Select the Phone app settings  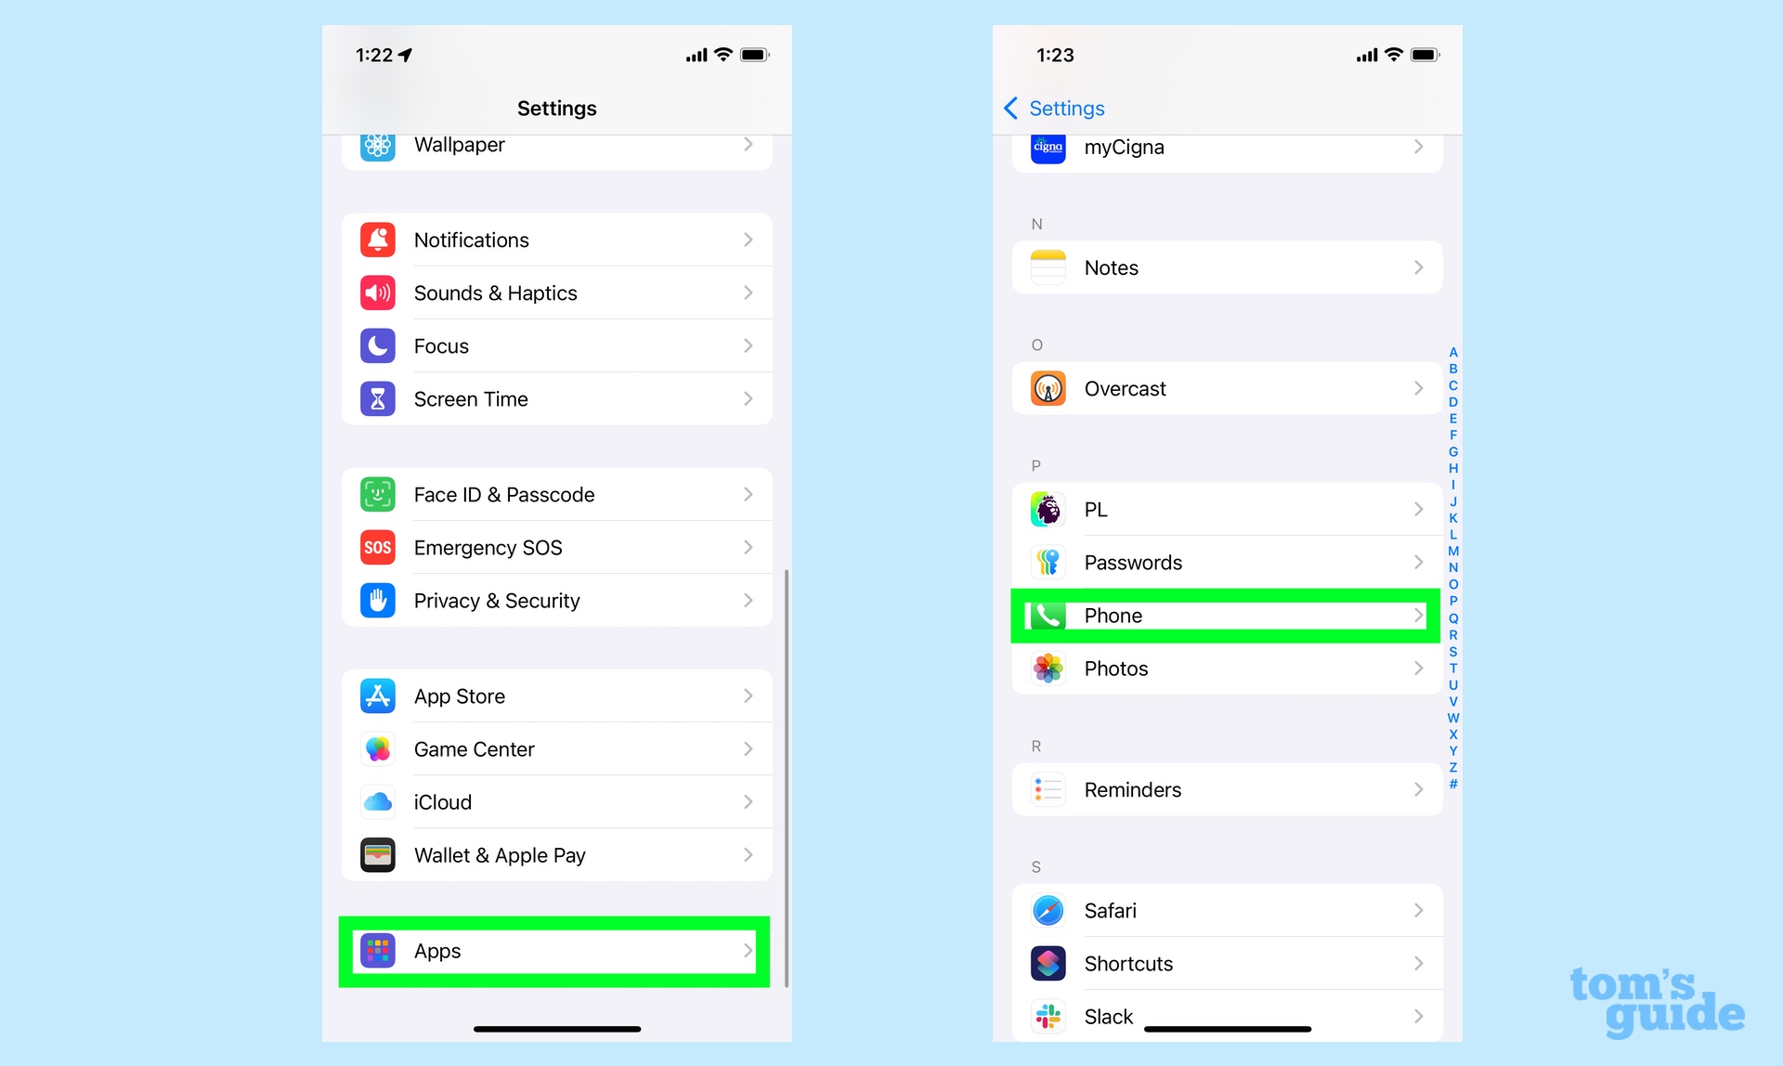pos(1225,616)
